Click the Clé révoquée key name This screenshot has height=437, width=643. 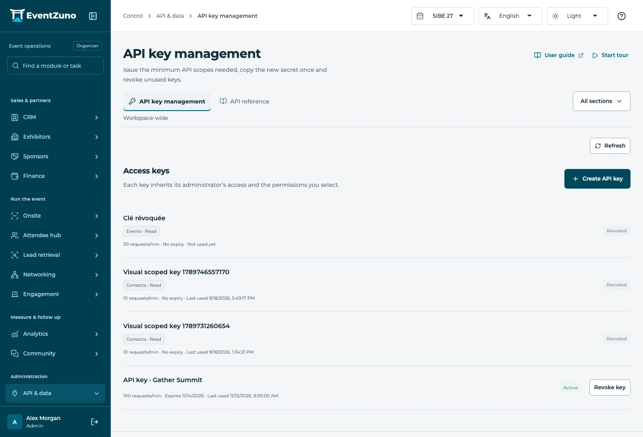(x=144, y=218)
